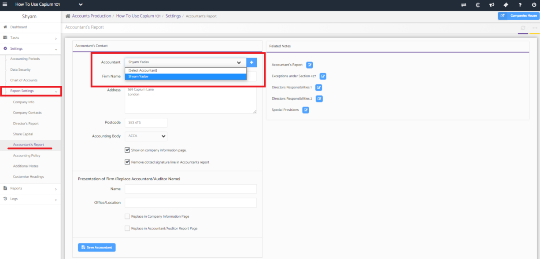
Task: Enable Replace in Company Information Page
Action: [x=127, y=216]
